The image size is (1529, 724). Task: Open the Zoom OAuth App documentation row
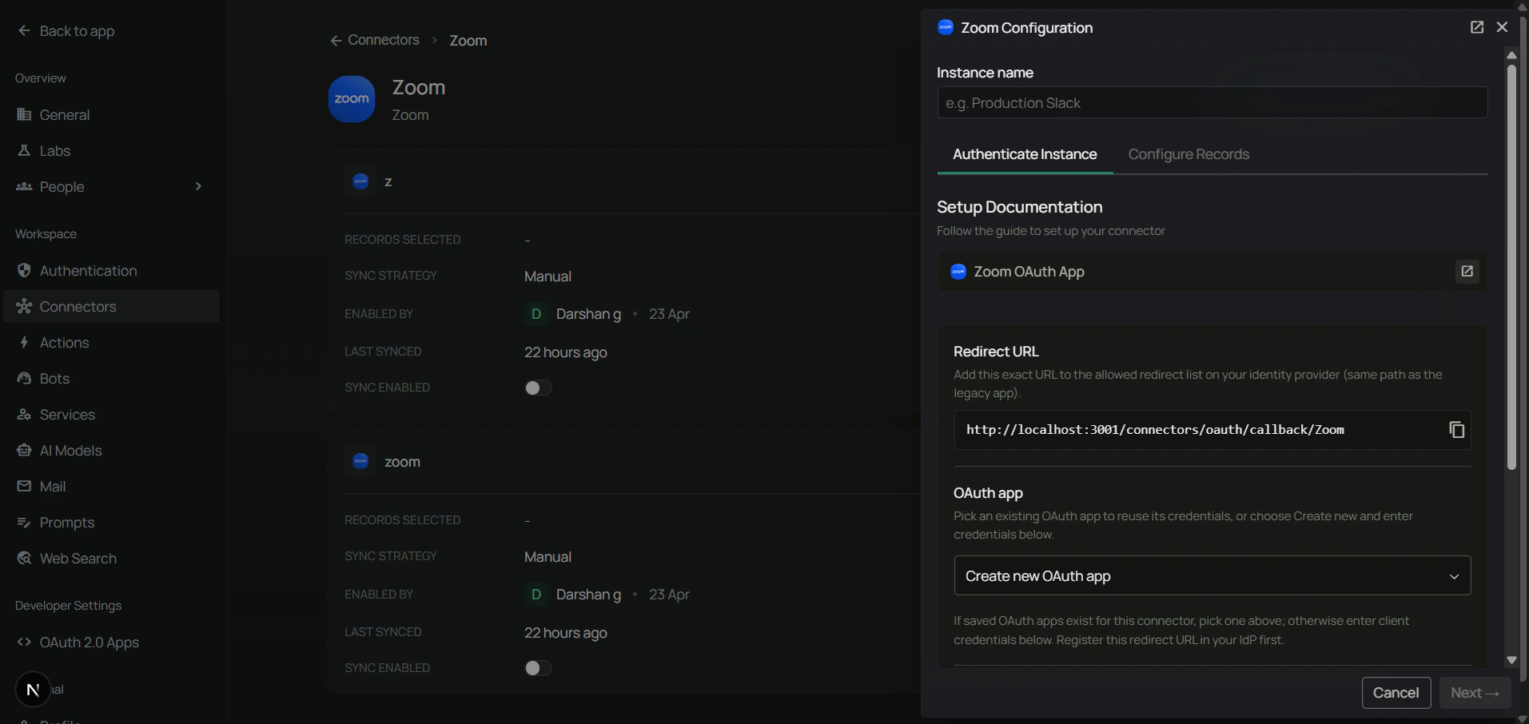1212,272
